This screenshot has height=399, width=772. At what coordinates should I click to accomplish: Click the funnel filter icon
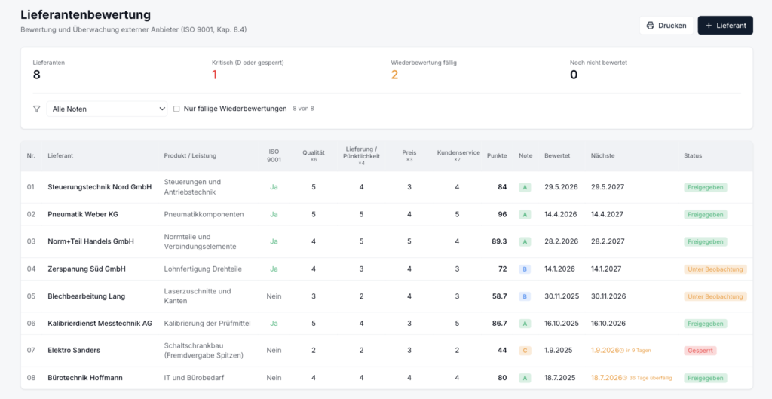(36, 109)
